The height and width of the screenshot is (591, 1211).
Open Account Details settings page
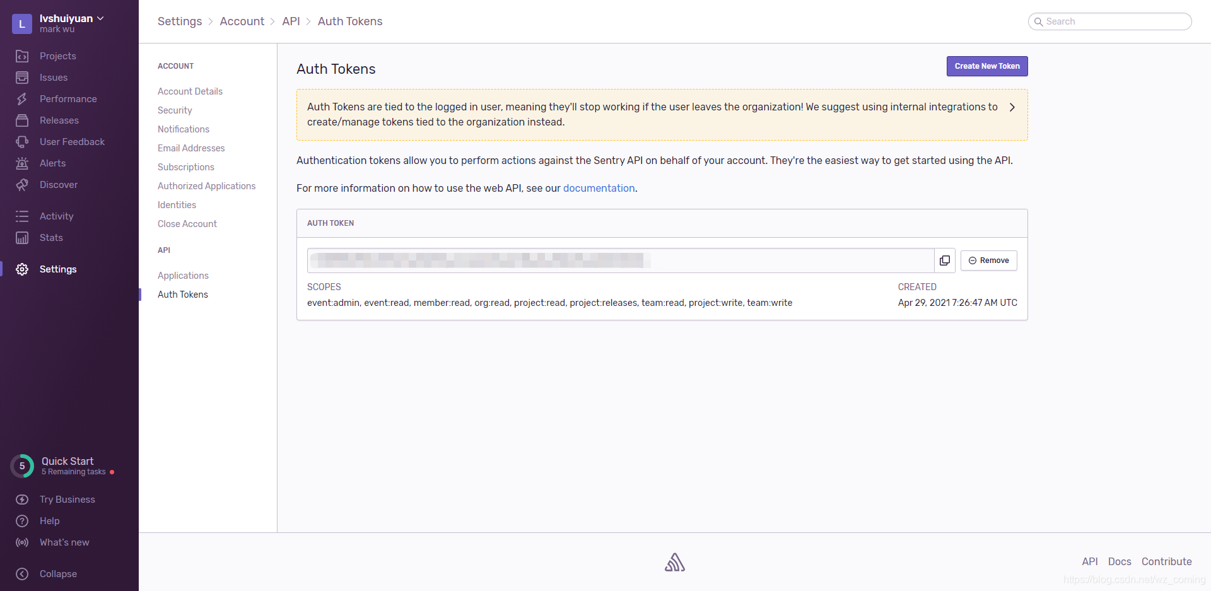coord(190,91)
